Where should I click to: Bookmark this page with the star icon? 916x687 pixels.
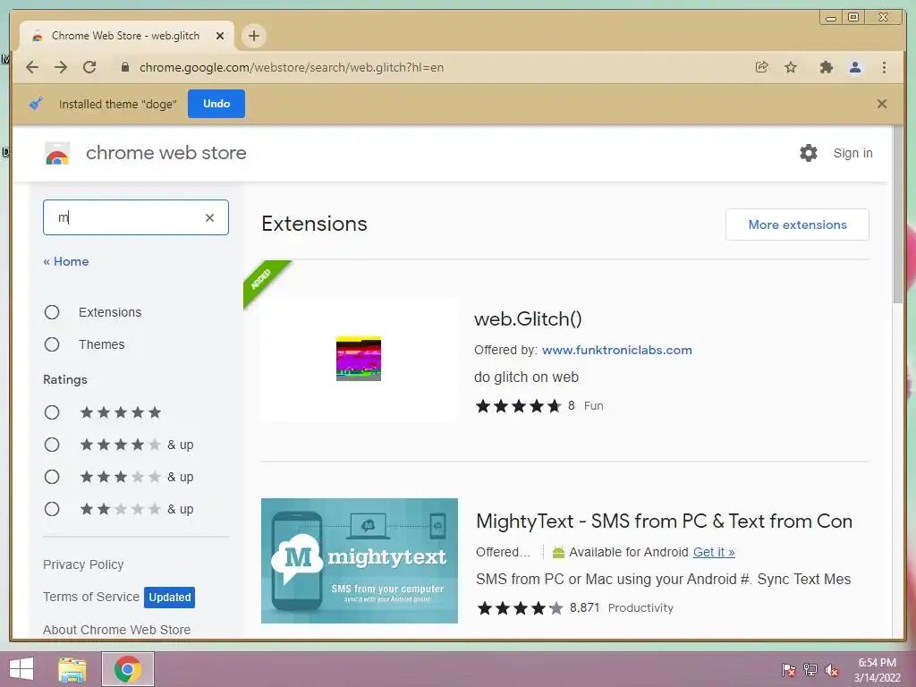pos(791,67)
